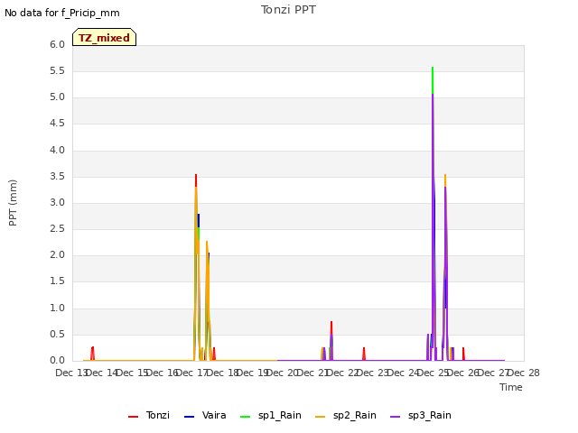Toggle the Tonzi series legend entry
The image size is (578, 433).
[x=149, y=415]
